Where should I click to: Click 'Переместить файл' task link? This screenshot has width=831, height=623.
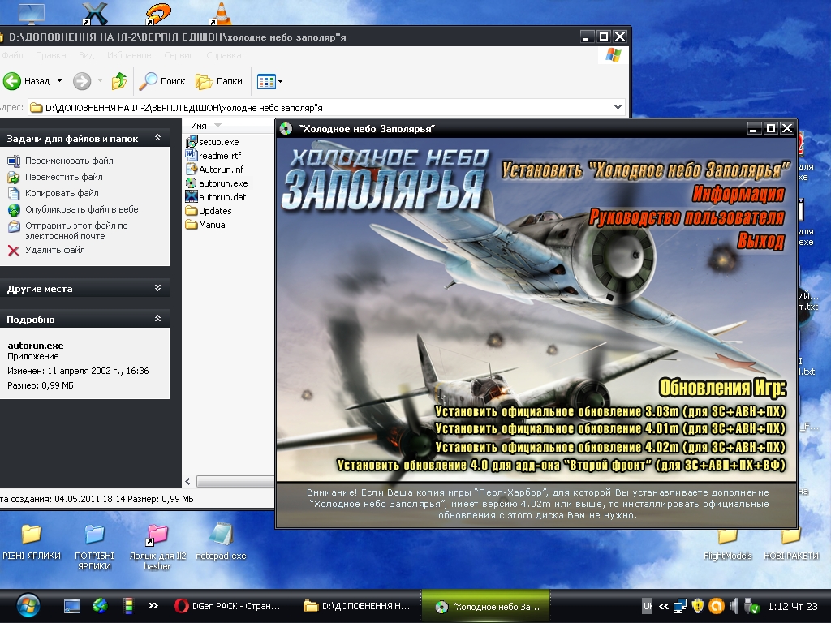[x=63, y=177]
